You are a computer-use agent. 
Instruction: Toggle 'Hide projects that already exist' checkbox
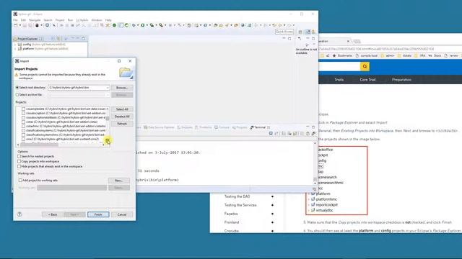pyautogui.click(x=19, y=166)
